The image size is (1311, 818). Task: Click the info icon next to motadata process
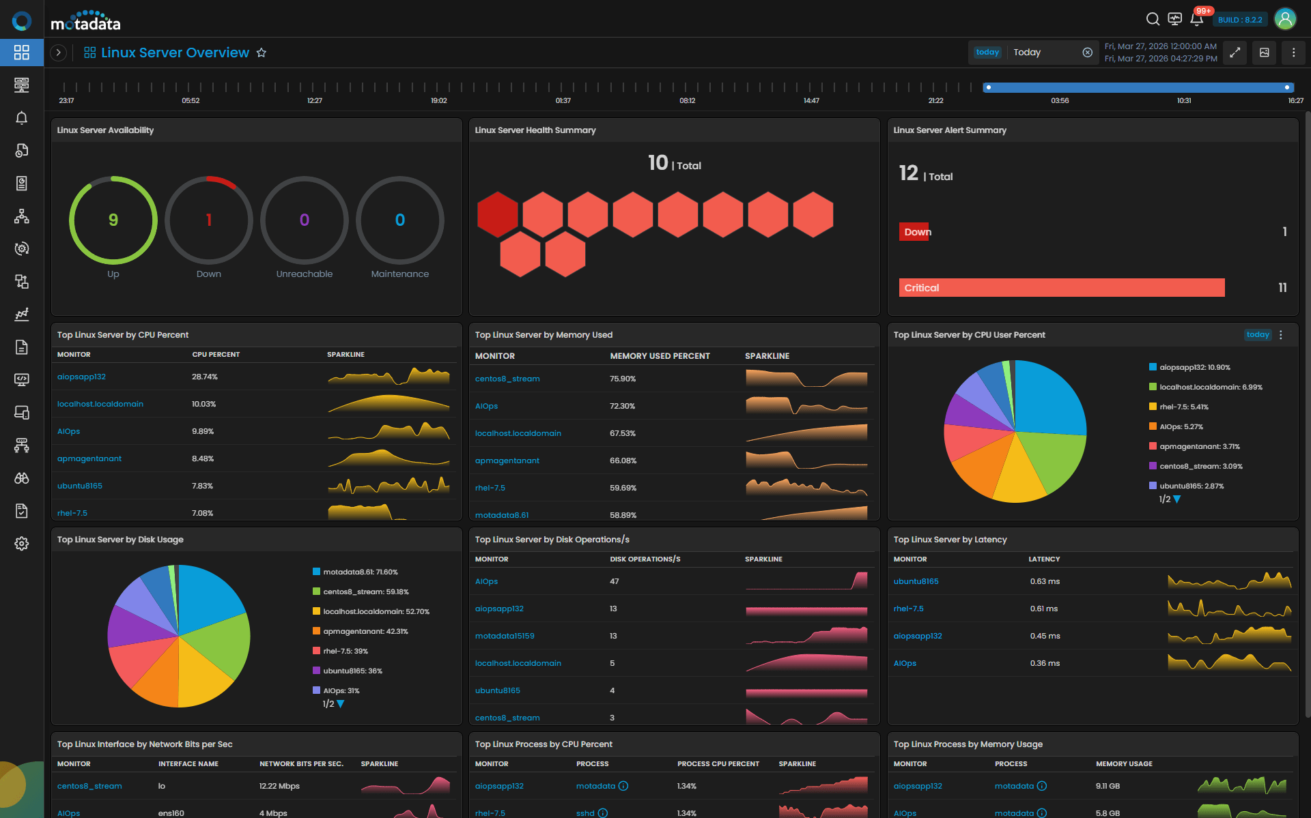(623, 786)
